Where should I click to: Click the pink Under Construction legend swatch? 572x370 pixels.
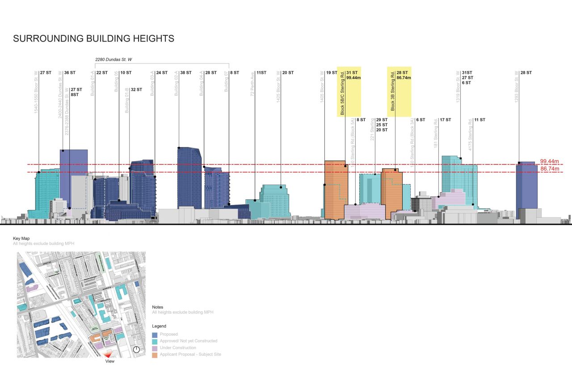154,347
